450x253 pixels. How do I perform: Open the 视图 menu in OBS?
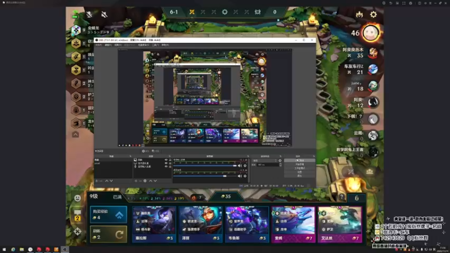click(x=118, y=45)
